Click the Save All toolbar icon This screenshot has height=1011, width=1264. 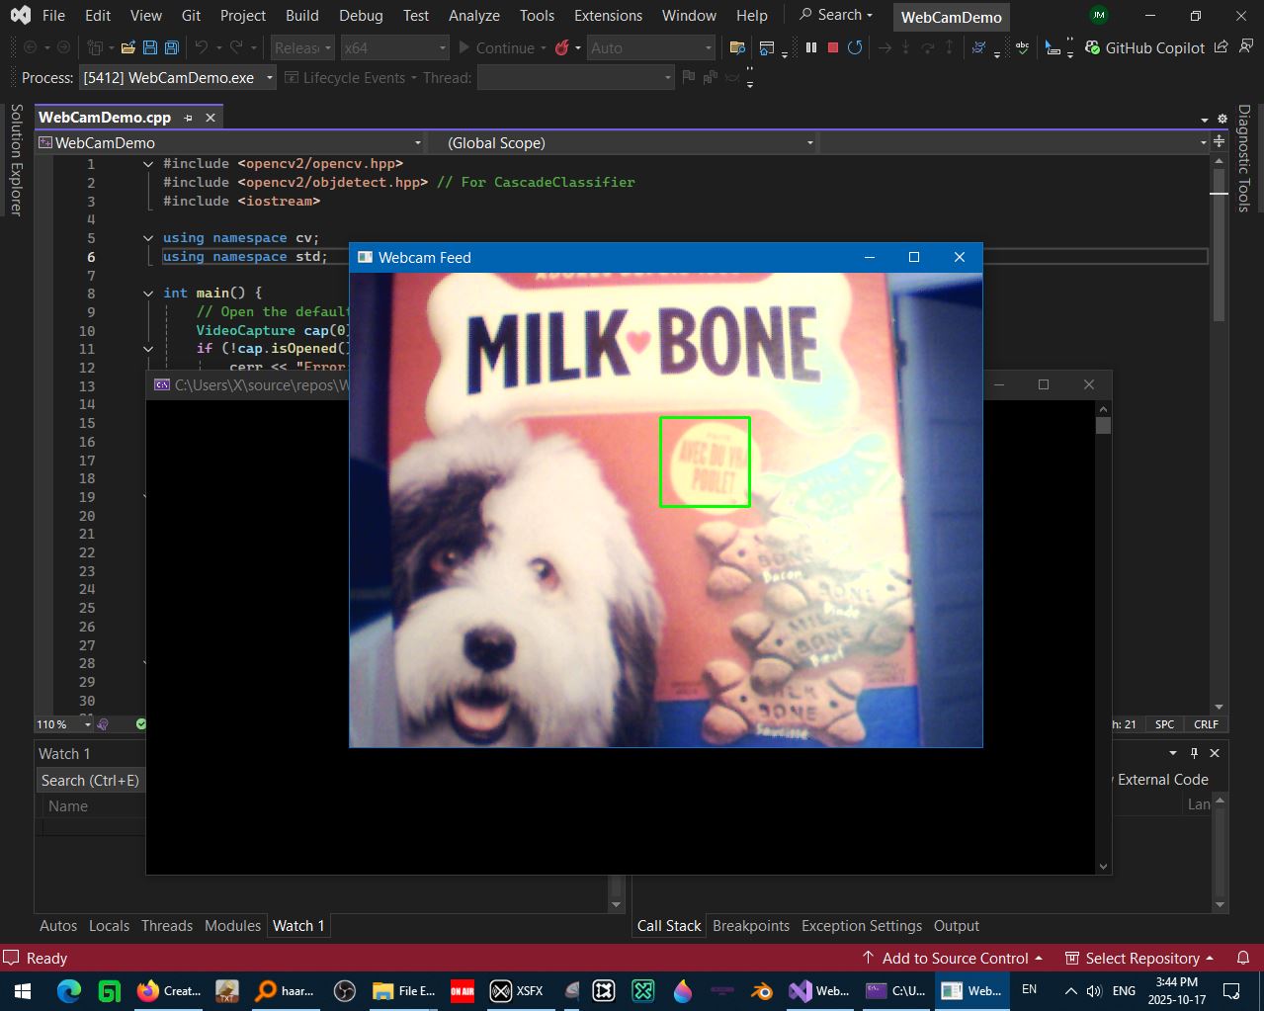pos(171,47)
